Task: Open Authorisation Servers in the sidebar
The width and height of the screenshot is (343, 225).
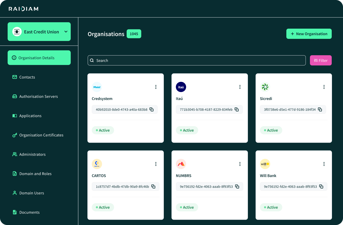Action: click(x=38, y=96)
